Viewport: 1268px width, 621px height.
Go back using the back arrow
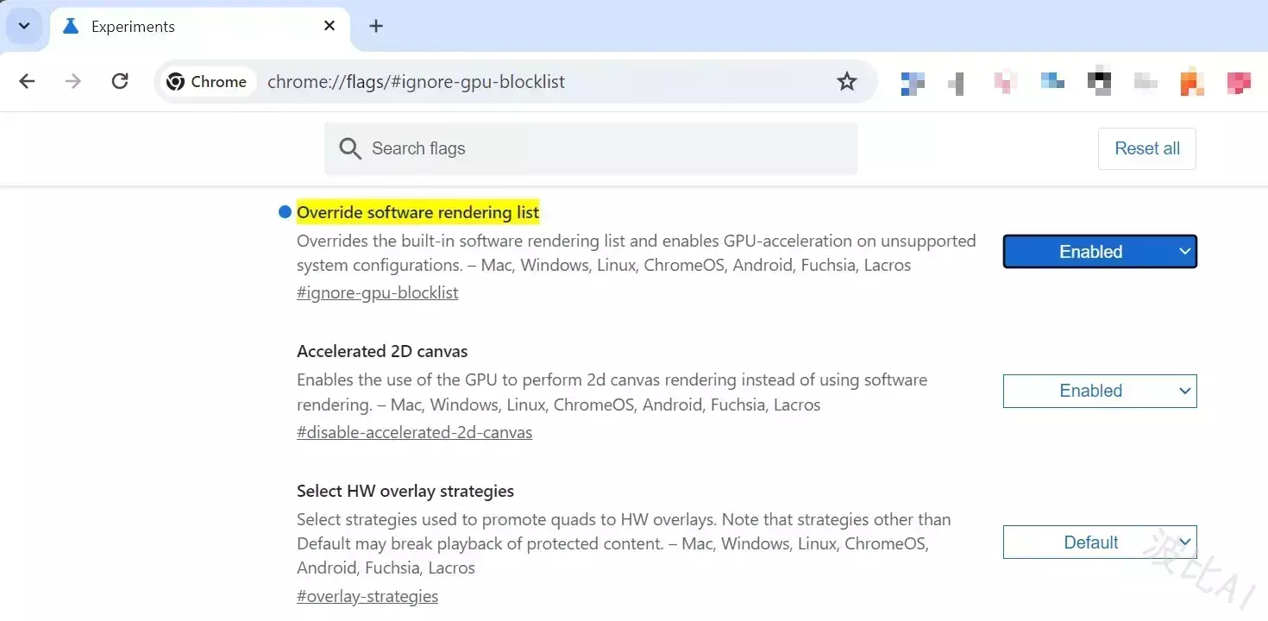coord(28,81)
